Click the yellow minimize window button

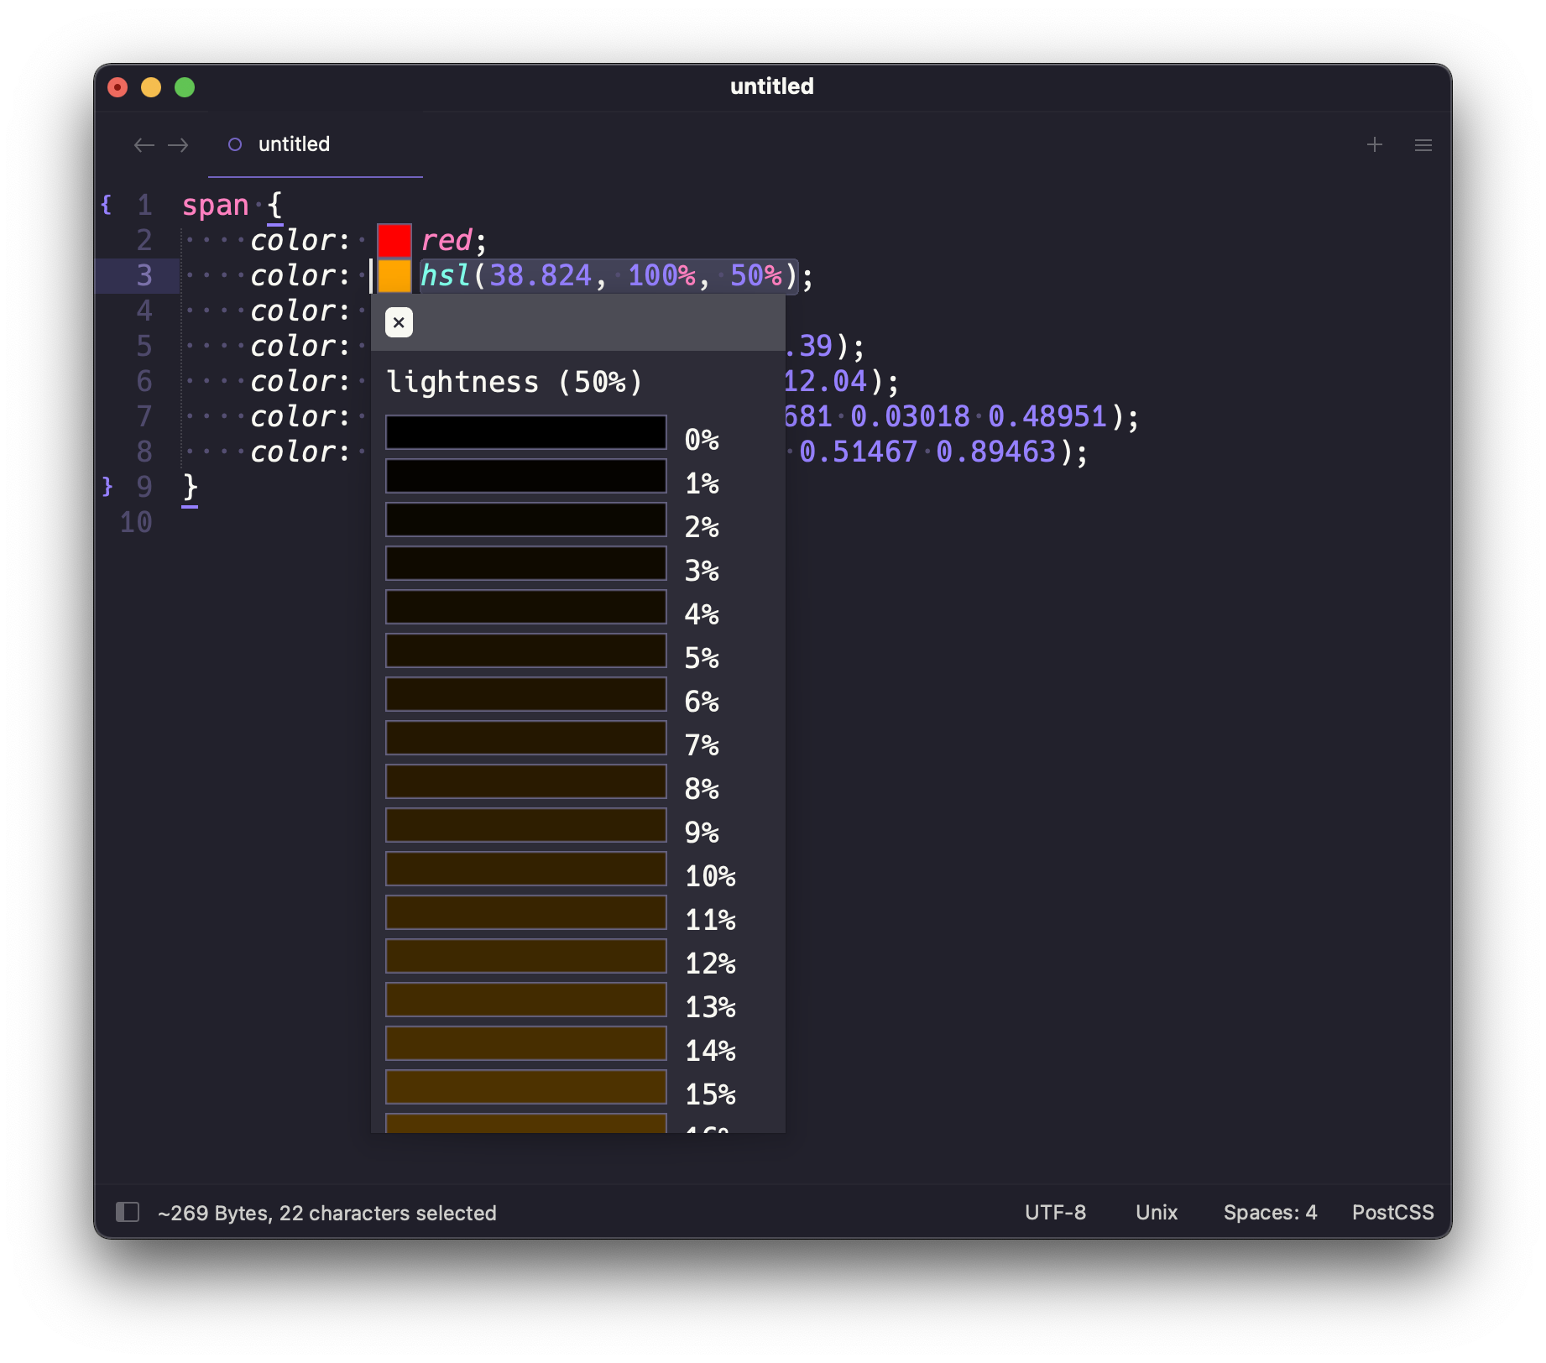pyautogui.click(x=151, y=87)
